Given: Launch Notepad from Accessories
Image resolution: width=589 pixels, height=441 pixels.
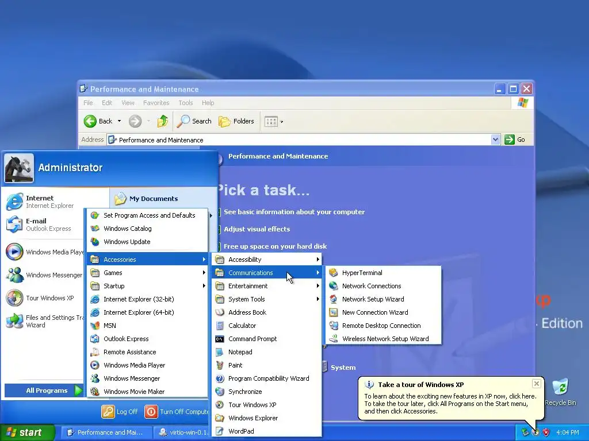Looking at the screenshot, I should [x=267, y=352].
